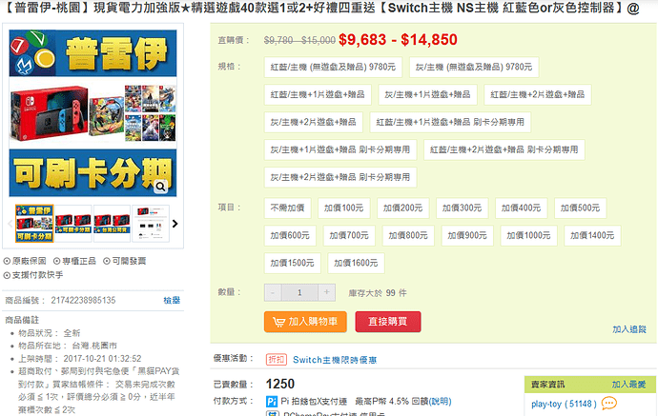The image size is (658, 416).
Task: Choose 紅藍/主機 (無遊戲及贈品) 9780元 option
Action: point(333,67)
